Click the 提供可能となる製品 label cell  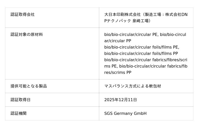pos(29,86)
